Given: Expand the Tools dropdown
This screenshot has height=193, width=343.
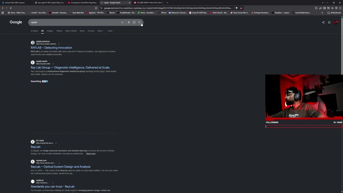Looking at the screenshot, I should pos(111,31).
